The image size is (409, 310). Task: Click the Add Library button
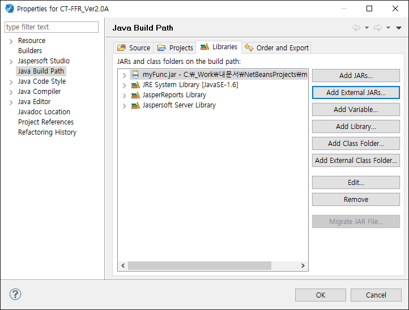[356, 126]
